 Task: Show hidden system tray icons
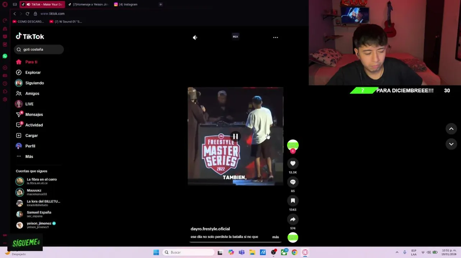coord(397,252)
